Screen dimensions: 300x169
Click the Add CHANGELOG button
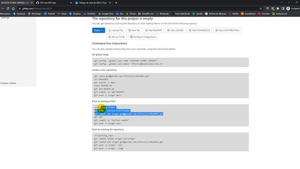point(199,30)
